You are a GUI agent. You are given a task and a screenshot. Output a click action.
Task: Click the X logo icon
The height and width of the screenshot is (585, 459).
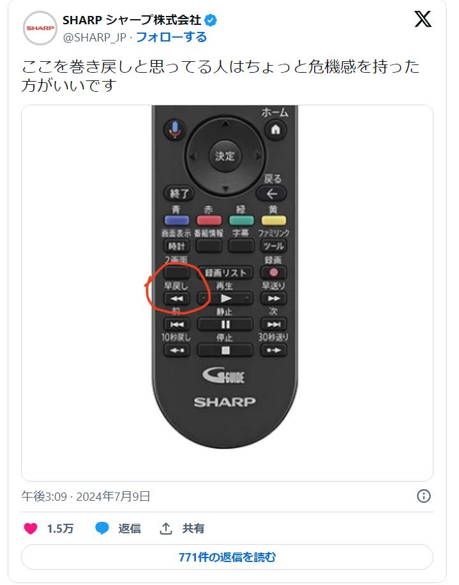(423, 19)
